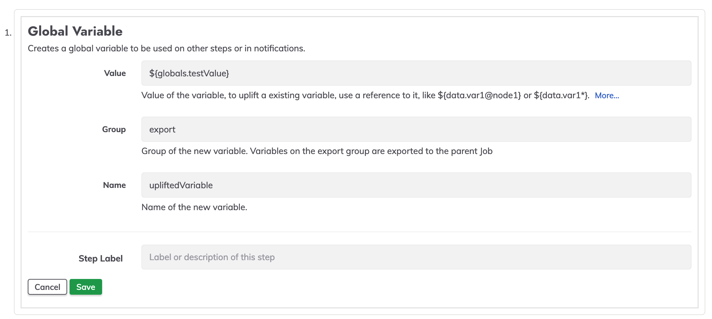Click the 'Name of the new variable' hint

click(x=194, y=207)
